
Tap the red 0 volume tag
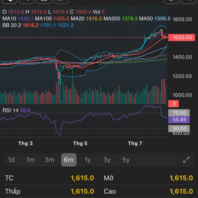click(x=174, y=104)
